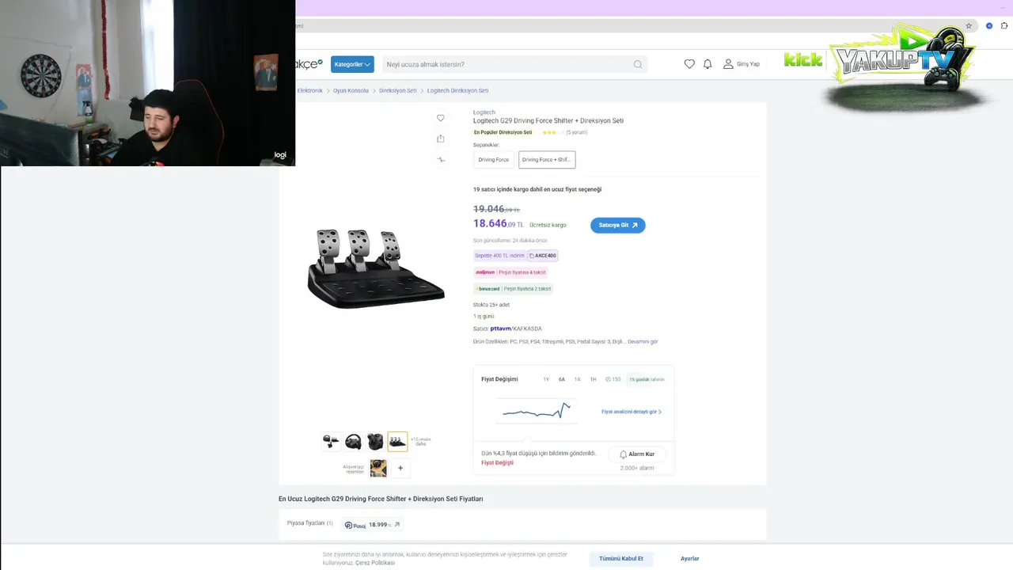Select the steering wheel thumbnail
This screenshot has width=1013, height=570.
point(353,442)
